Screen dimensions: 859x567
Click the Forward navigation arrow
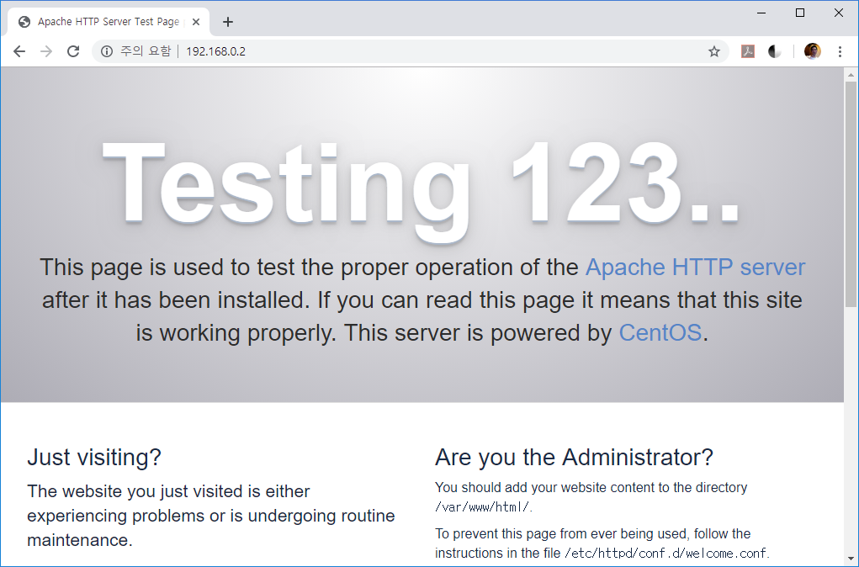coord(46,51)
